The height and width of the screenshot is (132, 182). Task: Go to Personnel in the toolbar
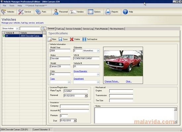[60, 12]
